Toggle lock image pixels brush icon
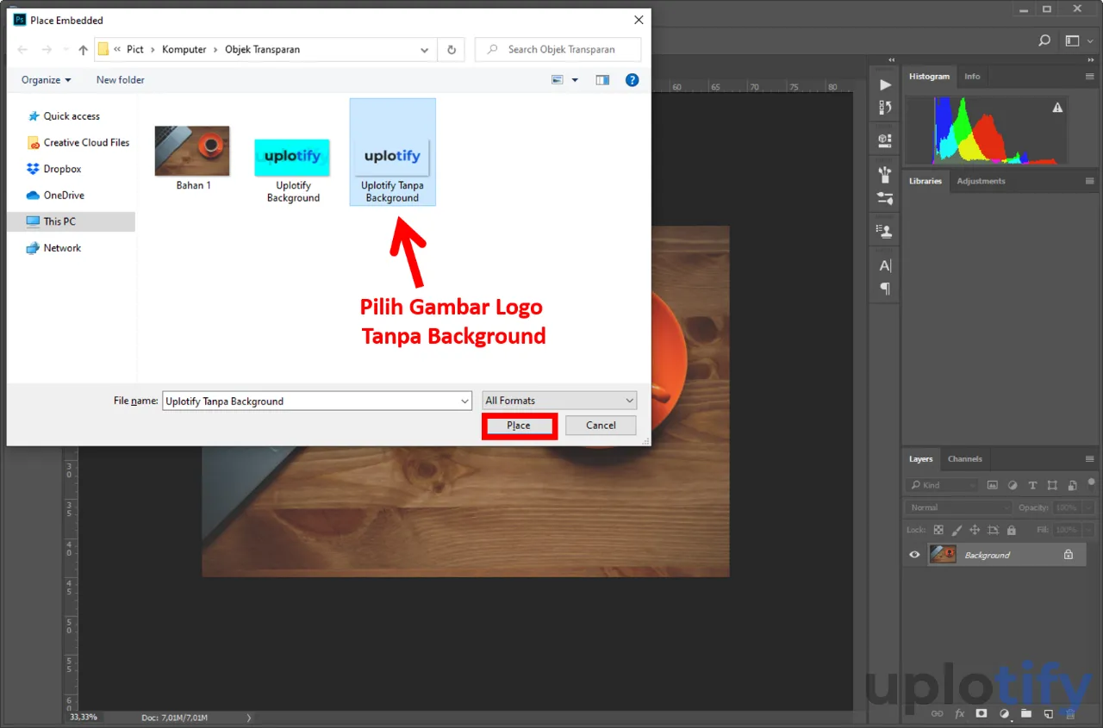The width and height of the screenshot is (1103, 728). [957, 530]
